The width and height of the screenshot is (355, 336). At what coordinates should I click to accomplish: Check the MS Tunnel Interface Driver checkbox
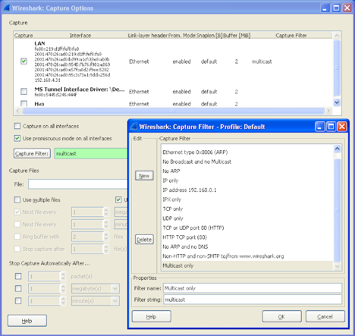click(23, 91)
